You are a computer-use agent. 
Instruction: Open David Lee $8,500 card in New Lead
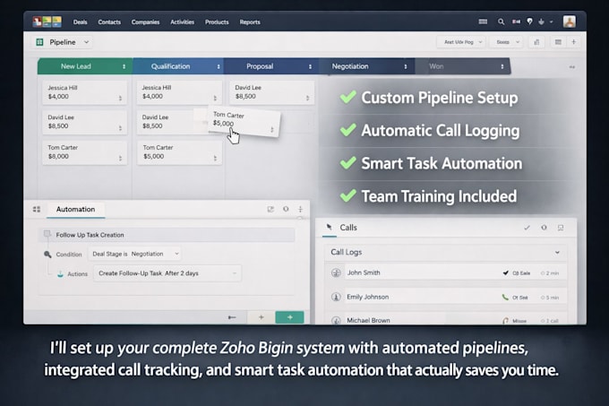tap(85, 122)
